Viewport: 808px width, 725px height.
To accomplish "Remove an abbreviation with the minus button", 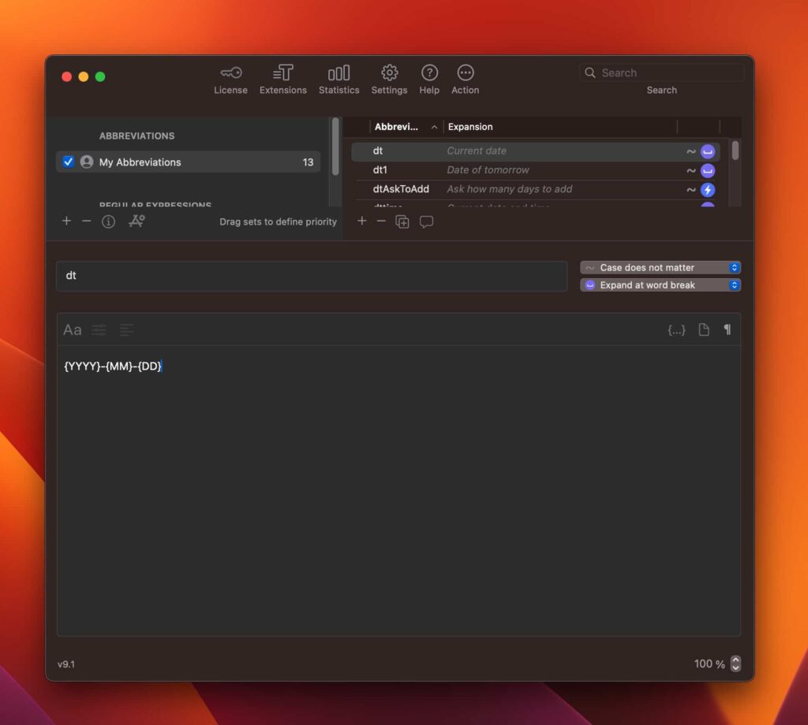I will tap(381, 222).
